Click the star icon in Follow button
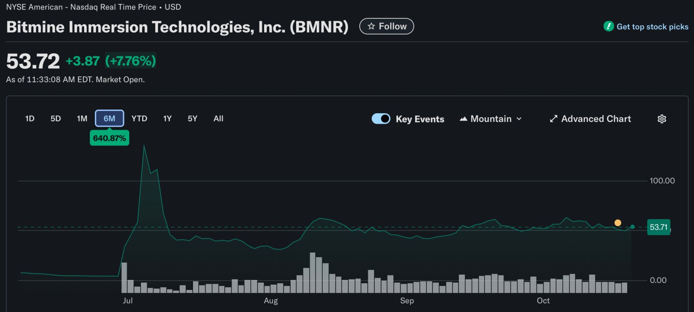Image resolution: width=694 pixels, height=312 pixels. coord(371,26)
